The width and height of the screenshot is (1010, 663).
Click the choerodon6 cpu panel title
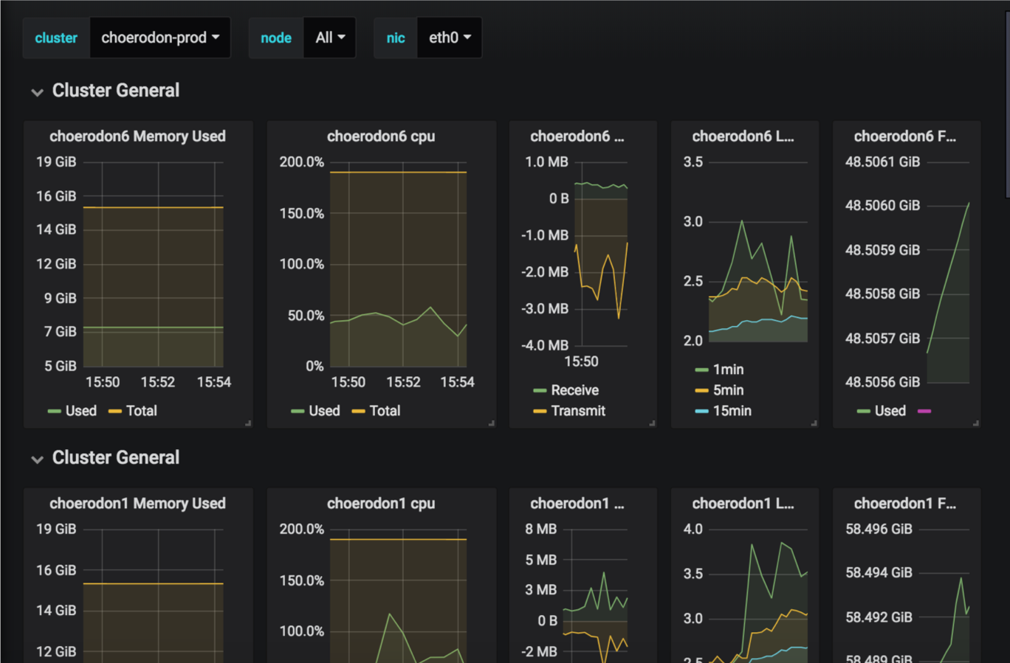coord(381,136)
